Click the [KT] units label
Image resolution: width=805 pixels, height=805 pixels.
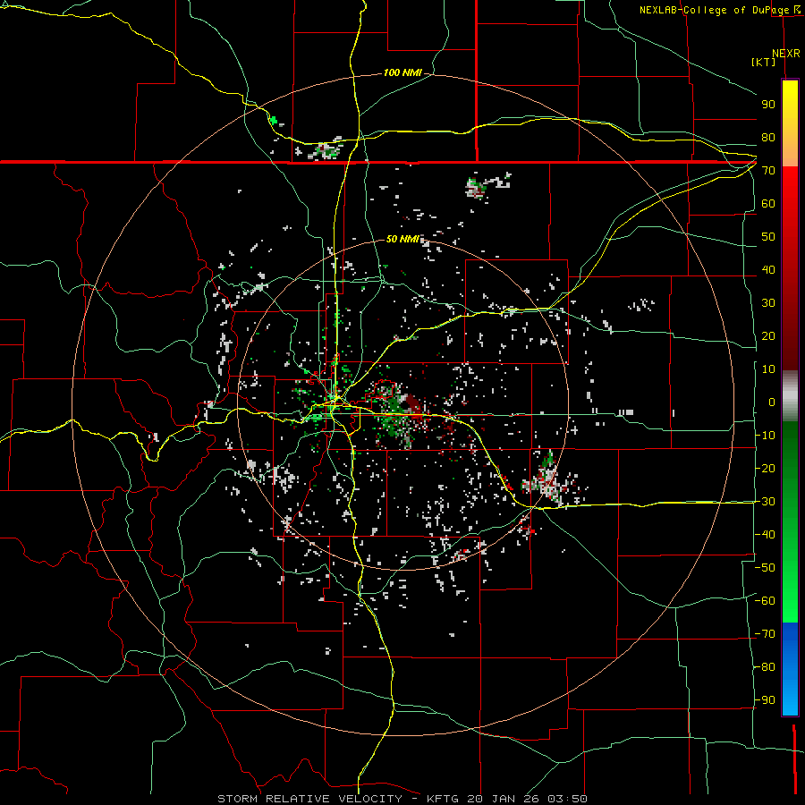point(763,62)
